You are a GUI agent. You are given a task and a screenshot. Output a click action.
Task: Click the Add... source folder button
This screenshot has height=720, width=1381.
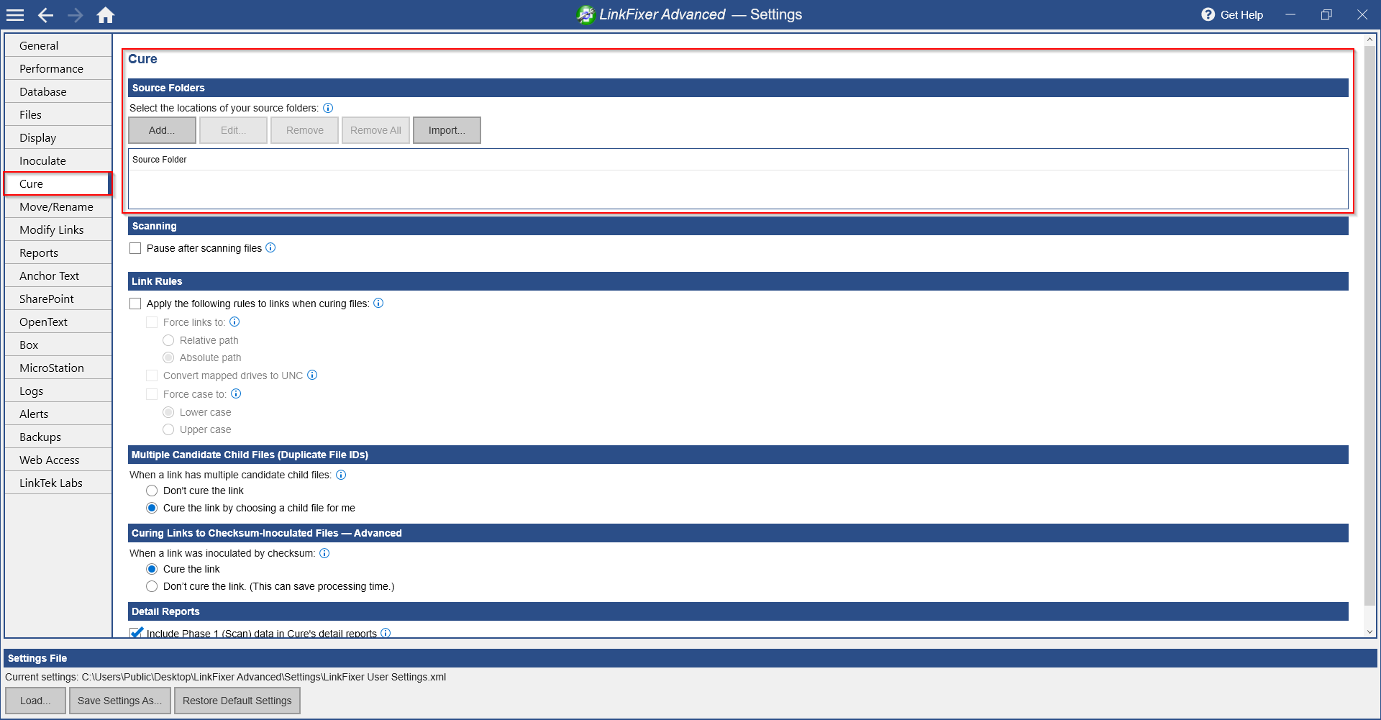coord(162,130)
